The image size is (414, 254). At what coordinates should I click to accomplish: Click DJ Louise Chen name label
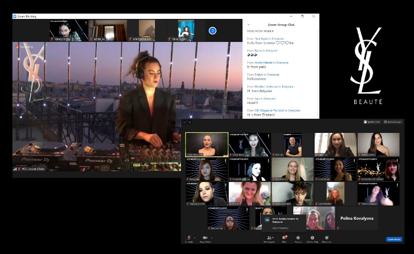pyautogui.click(x=33, y=169)
